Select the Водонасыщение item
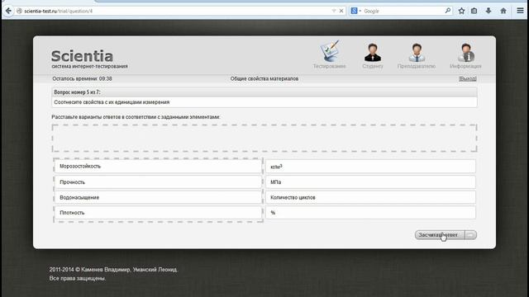Image resolution: width=529 pixels, height=297 pixels. (158, 197)
